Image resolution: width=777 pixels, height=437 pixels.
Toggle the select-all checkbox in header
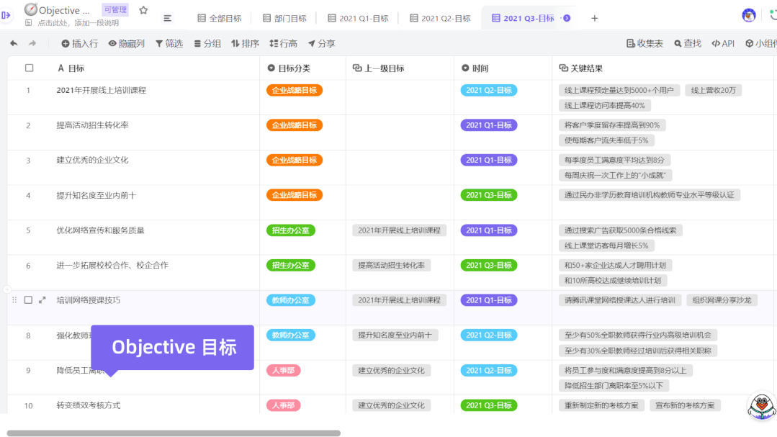(x=29, y=68)
